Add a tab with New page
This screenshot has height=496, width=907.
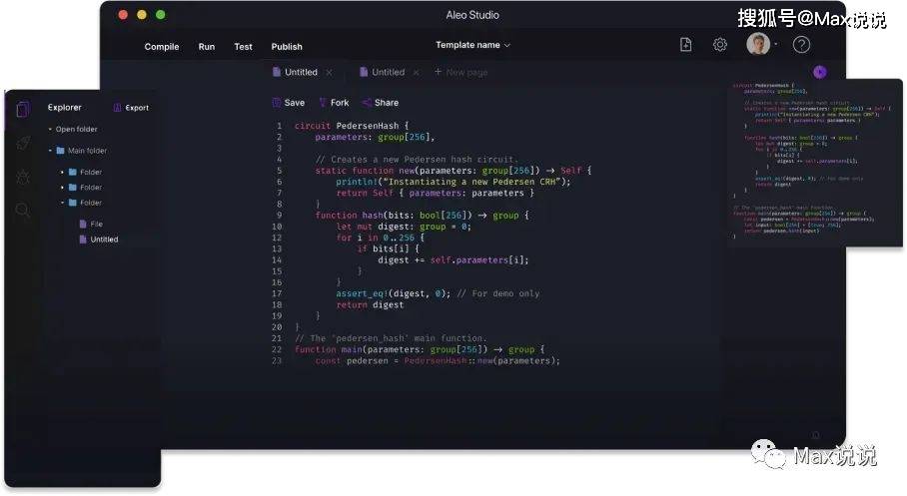click(460, 73)
